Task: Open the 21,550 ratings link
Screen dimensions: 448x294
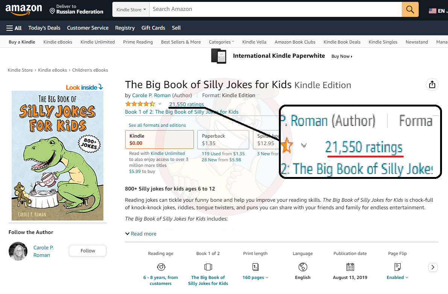Action: coord(186,104)
